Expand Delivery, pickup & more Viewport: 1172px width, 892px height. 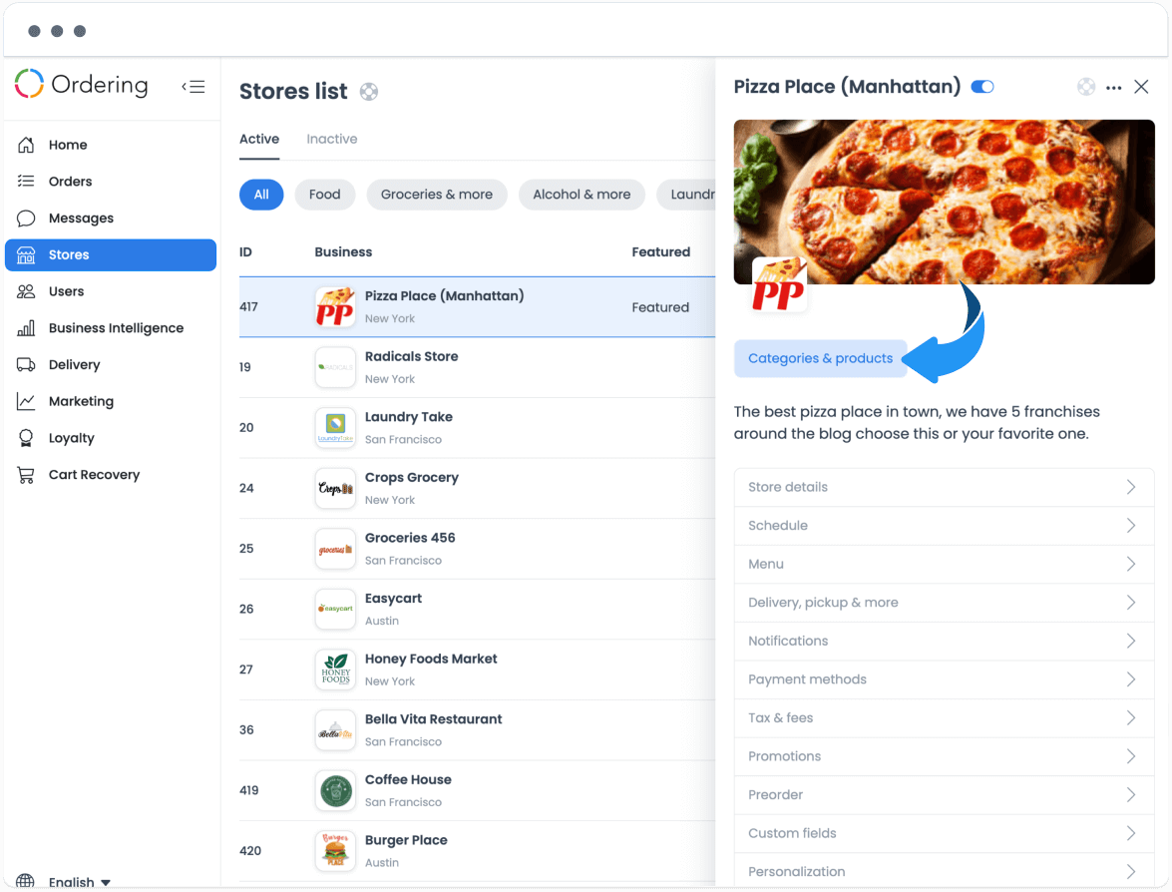click(x=944, y=603)
